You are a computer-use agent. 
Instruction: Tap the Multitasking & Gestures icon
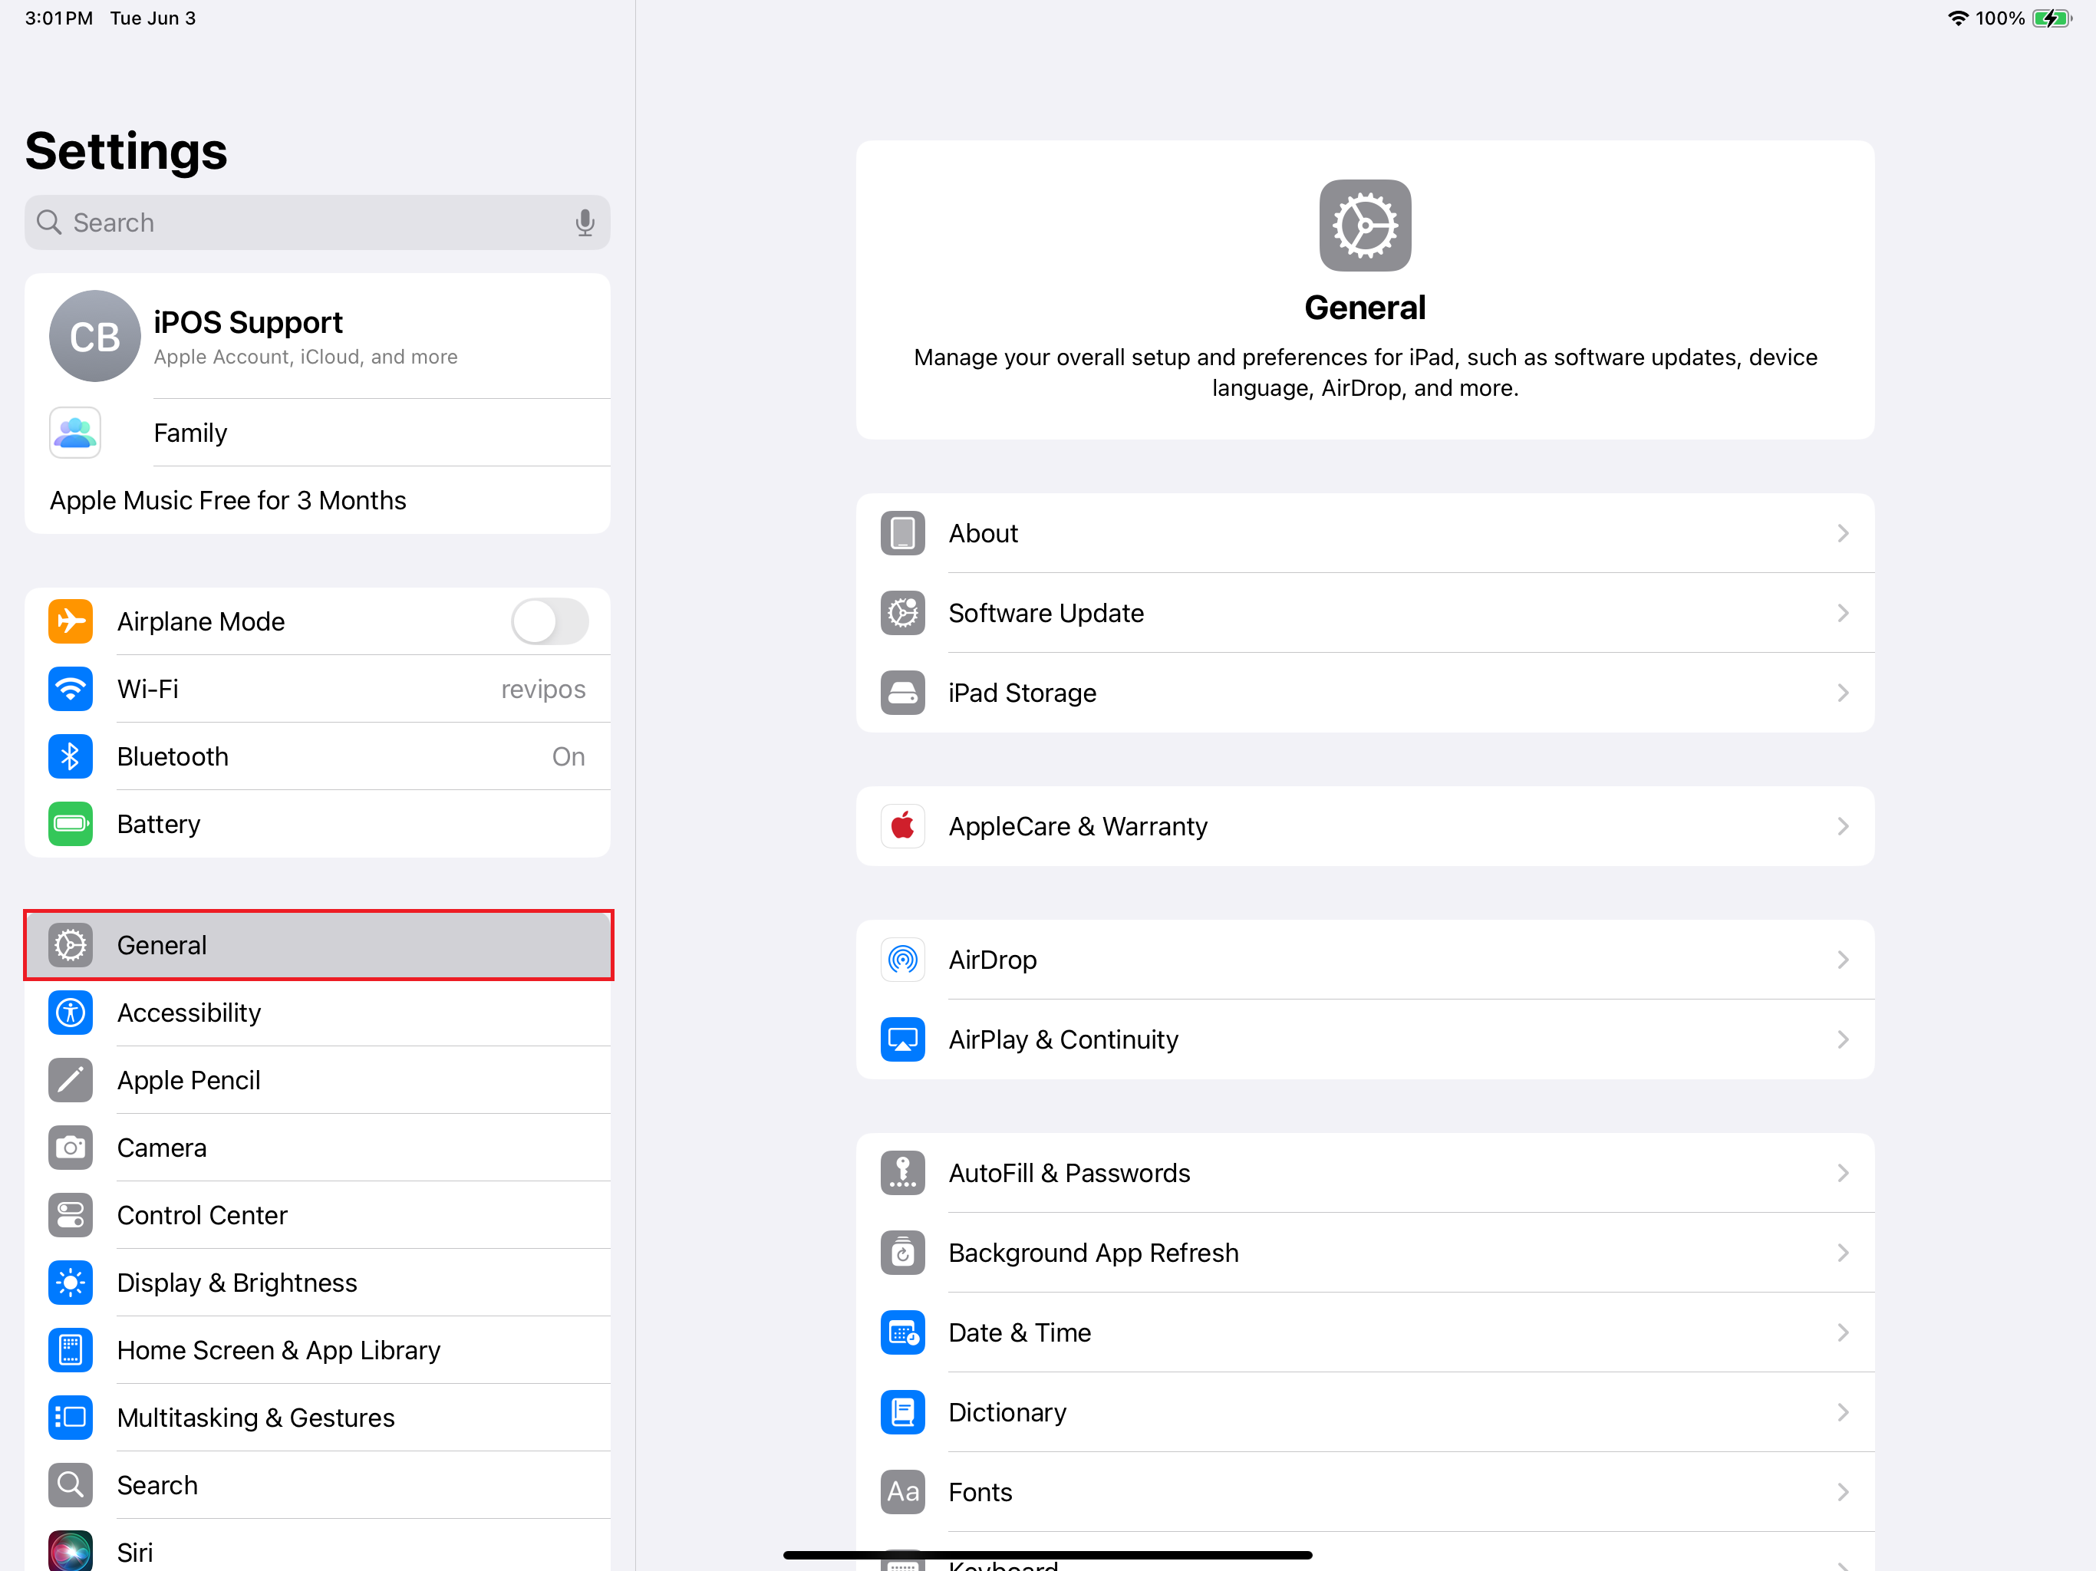[70, 1418]
